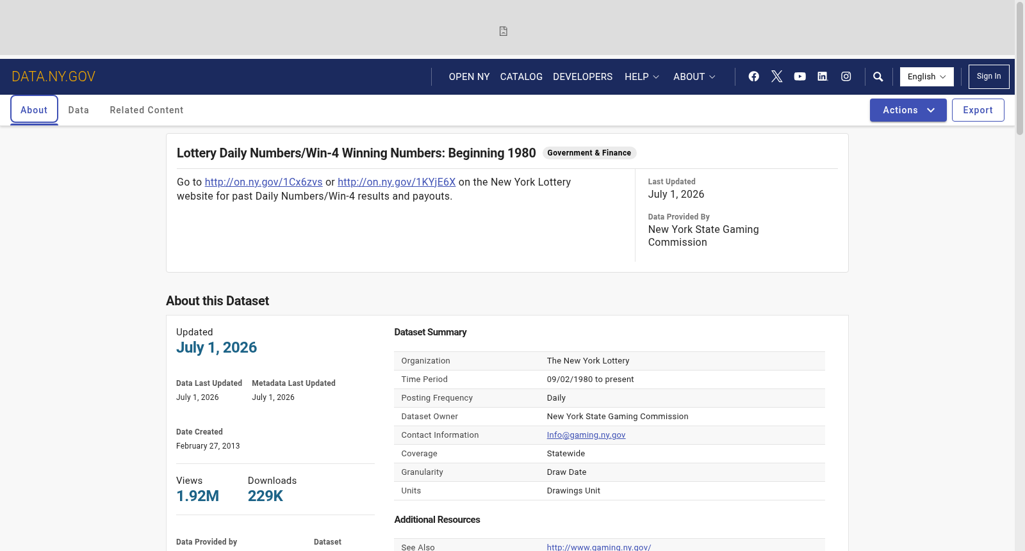Click the page vertical scrollbar
Image resolution: width=1025 pixels, height=551 pixels.
pyautogui.click(x=1019, y=275)
